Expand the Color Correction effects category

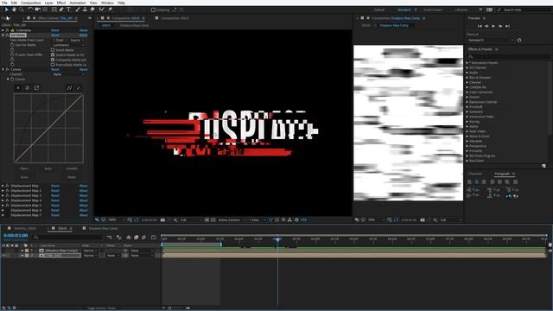point(467,92)
